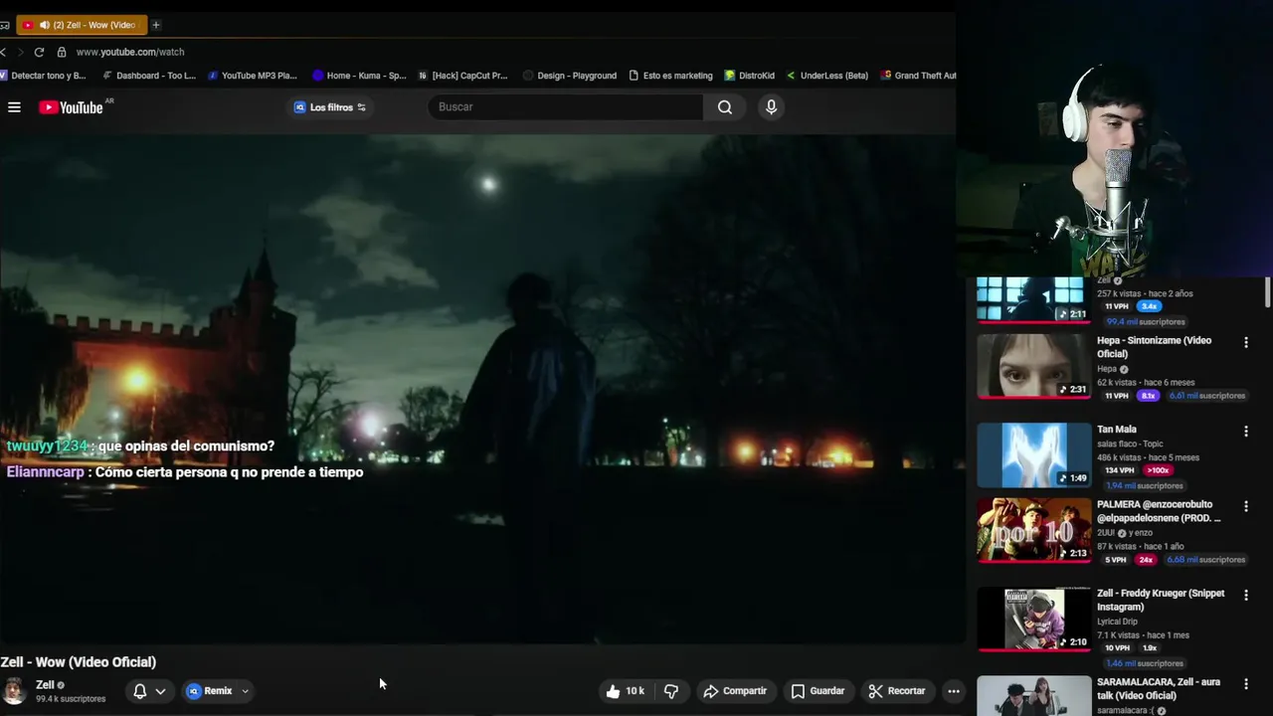Open the UnderLess (Beta) bookmark
The width and height of the screenshot is (1273, 716).
coord(827,76)
